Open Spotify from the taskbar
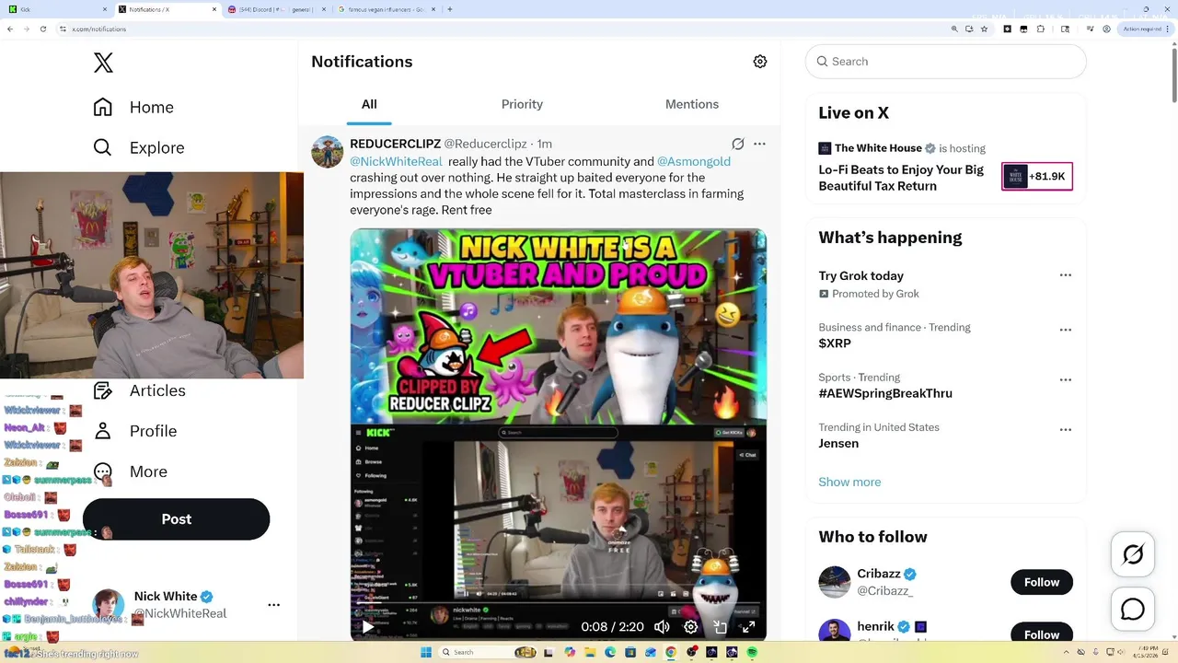This screenshot has width=1178, height=663. (x=752, y=652)
